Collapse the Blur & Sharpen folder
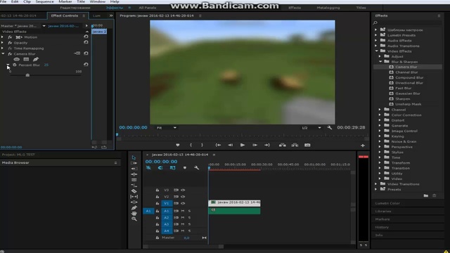Image resolution: width=450 pixels, height=253 pixels. [380, 62]
